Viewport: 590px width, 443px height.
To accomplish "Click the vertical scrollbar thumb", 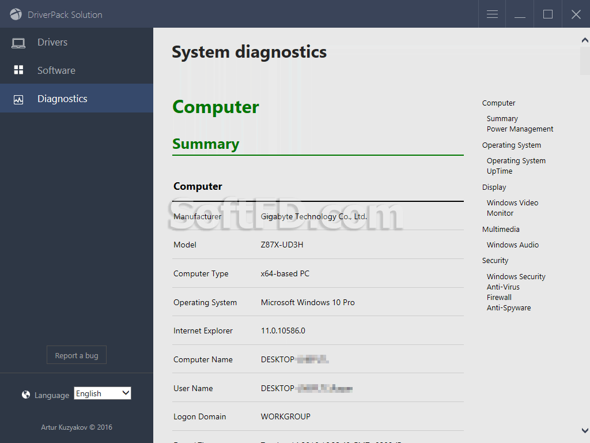I will click(585, 60).
